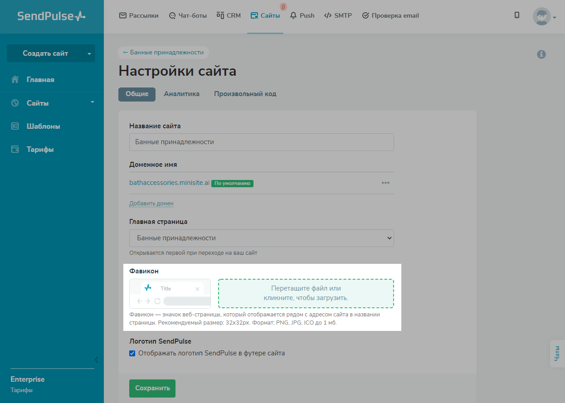Open Шаблоны in the sidebar

coord(44,126)
